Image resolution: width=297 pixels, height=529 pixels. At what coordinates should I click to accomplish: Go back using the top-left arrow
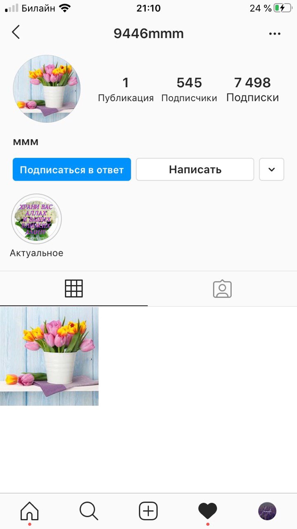(16, 32)
